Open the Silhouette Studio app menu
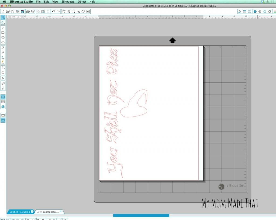276x220 pixels. [21, 2]
